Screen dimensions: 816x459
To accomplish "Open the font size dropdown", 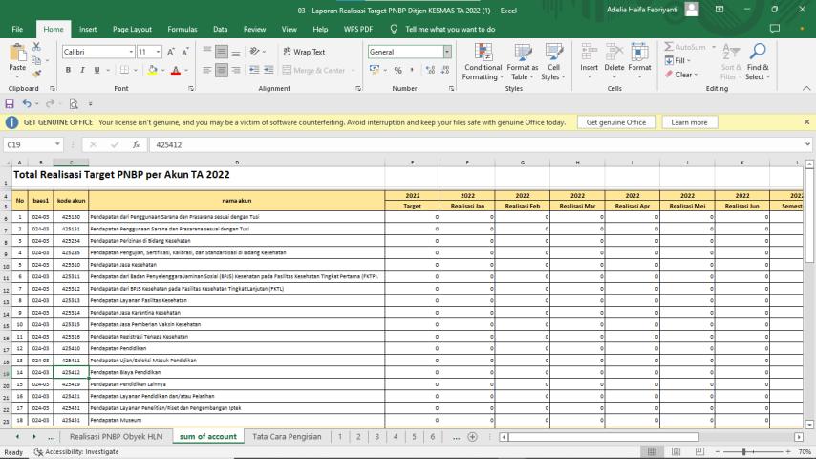I will point(158,52).
